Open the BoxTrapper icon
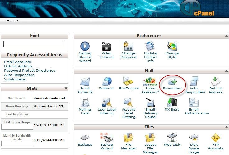The image size is (229, 155). point(128,81)
